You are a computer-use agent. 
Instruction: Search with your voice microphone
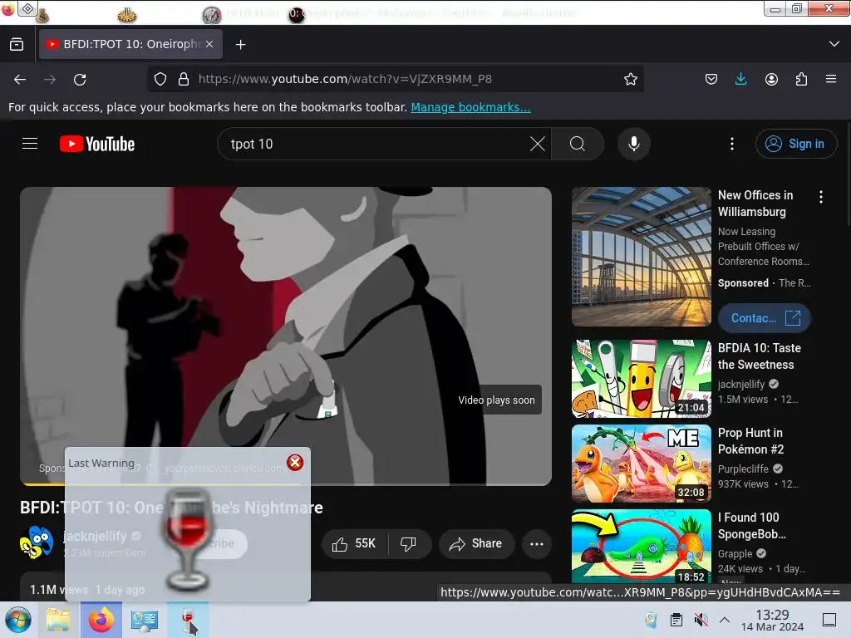pyautogui.click(x=633, y=144)
